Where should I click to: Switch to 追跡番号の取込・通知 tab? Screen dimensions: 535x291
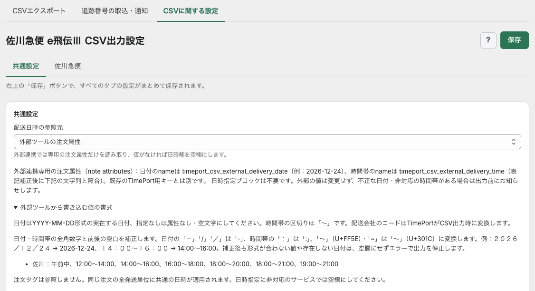(115, 11)
